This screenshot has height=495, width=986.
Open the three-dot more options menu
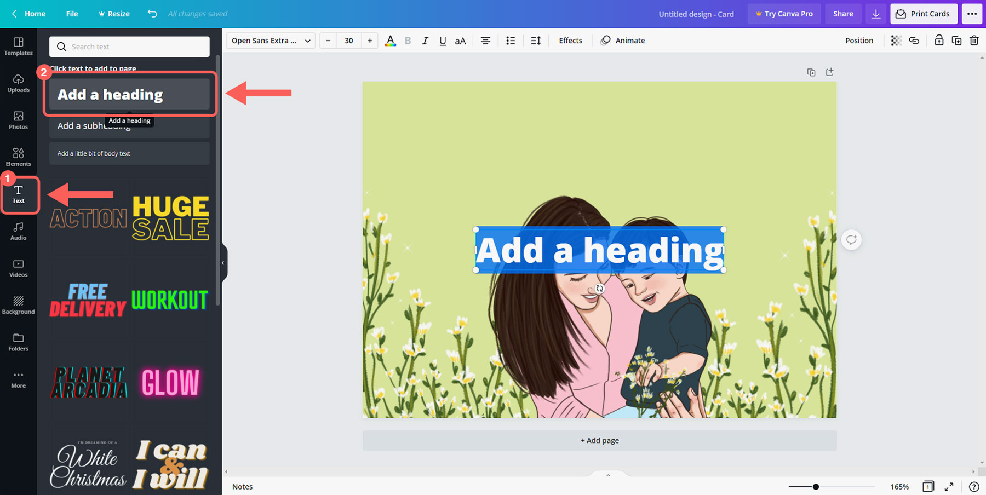coord(972,14)
